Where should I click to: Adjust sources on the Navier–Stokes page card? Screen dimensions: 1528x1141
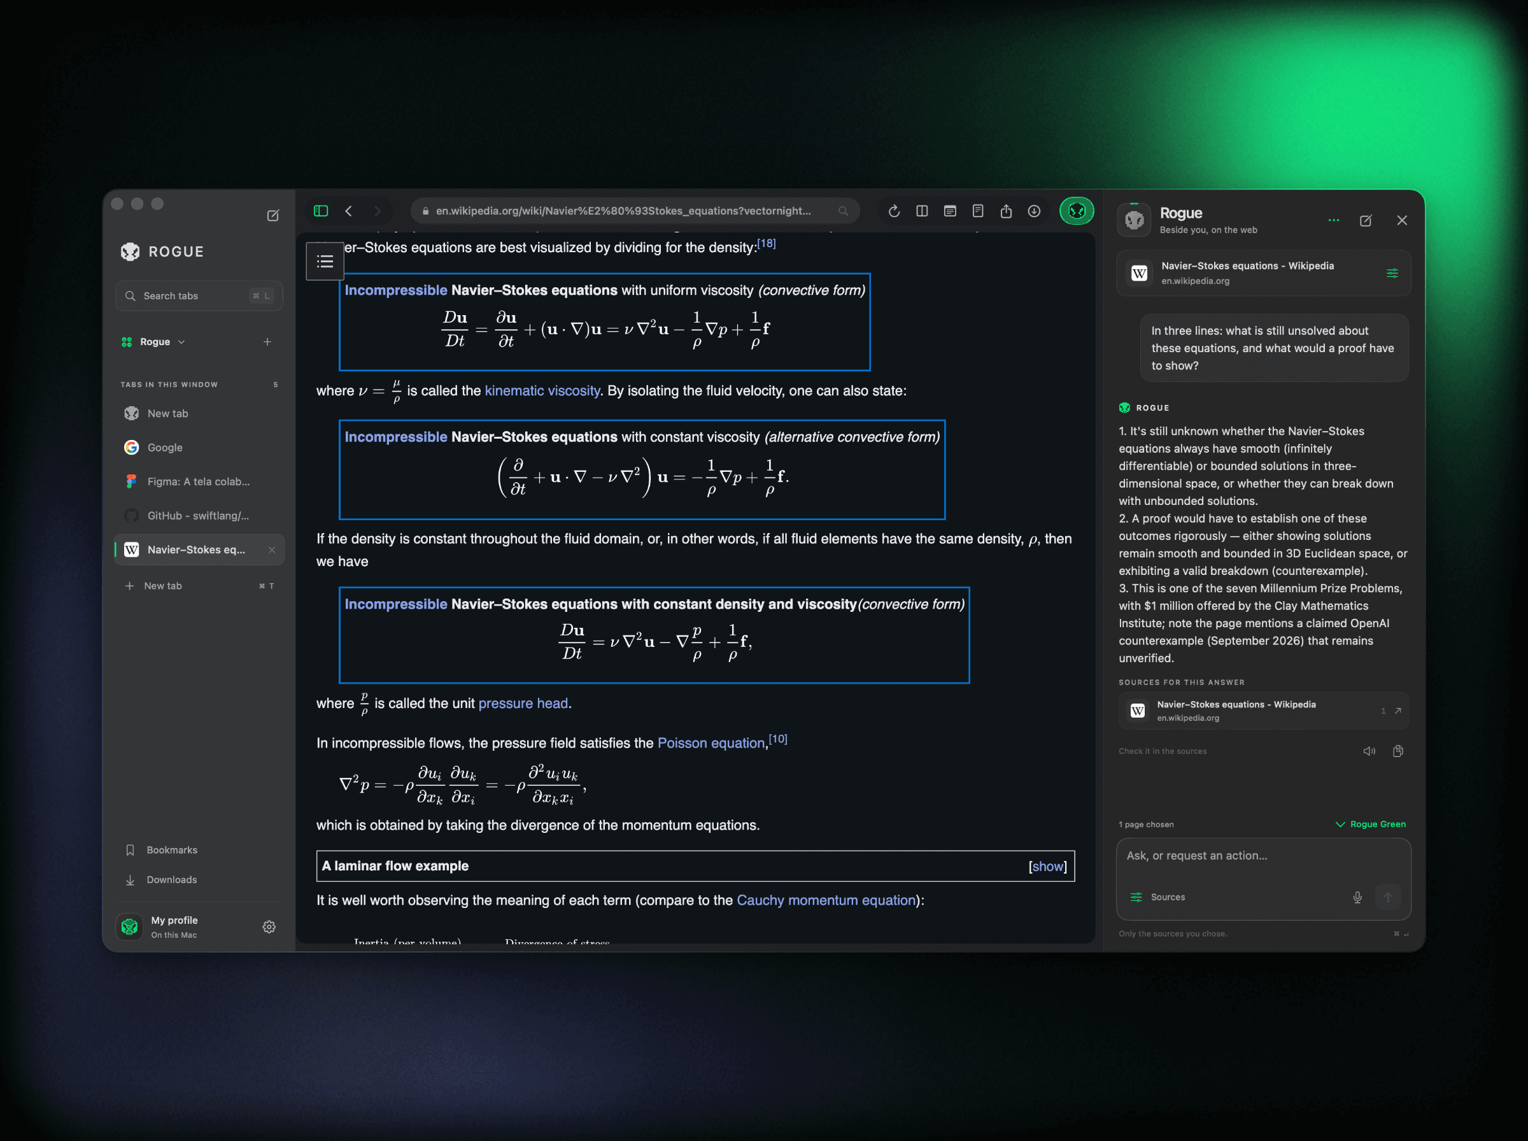(x=1392, y=274)
